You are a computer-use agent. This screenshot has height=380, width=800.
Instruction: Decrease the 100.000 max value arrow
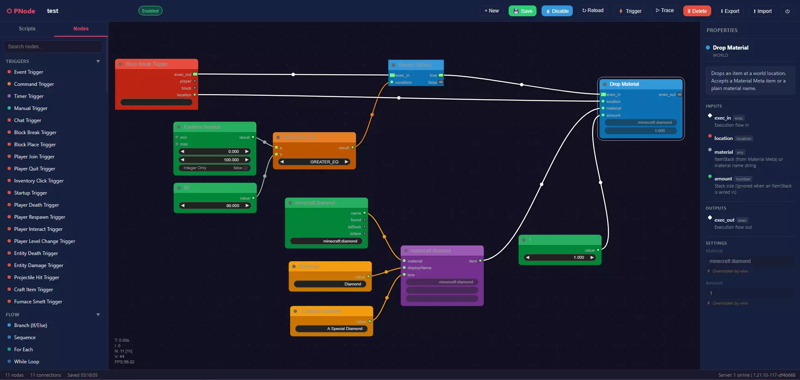[182, 160]
